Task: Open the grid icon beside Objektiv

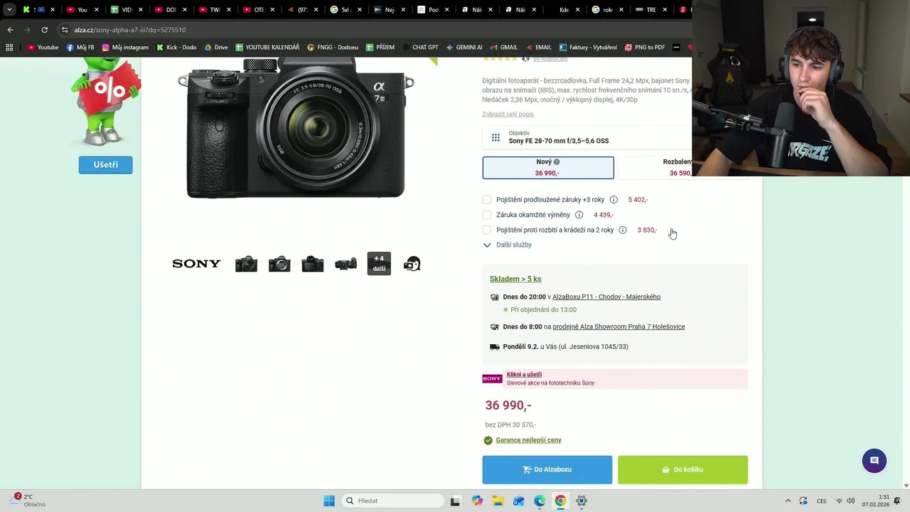Action: point(496,137)
